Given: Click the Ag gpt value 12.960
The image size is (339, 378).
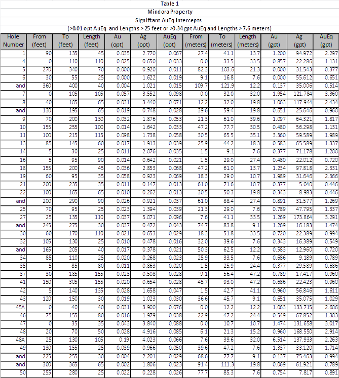Looking at the screenshot, I should [304, 249].
